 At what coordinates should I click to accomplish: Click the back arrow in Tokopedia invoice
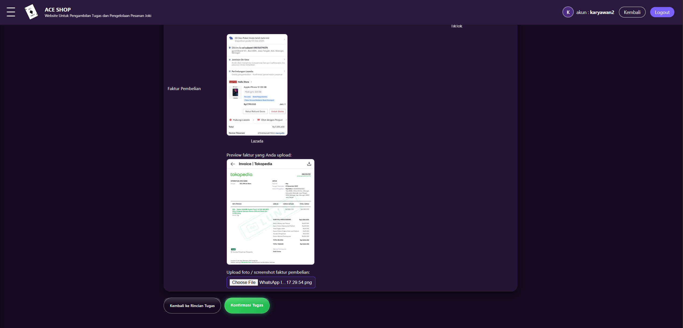[x=233, y=164]
